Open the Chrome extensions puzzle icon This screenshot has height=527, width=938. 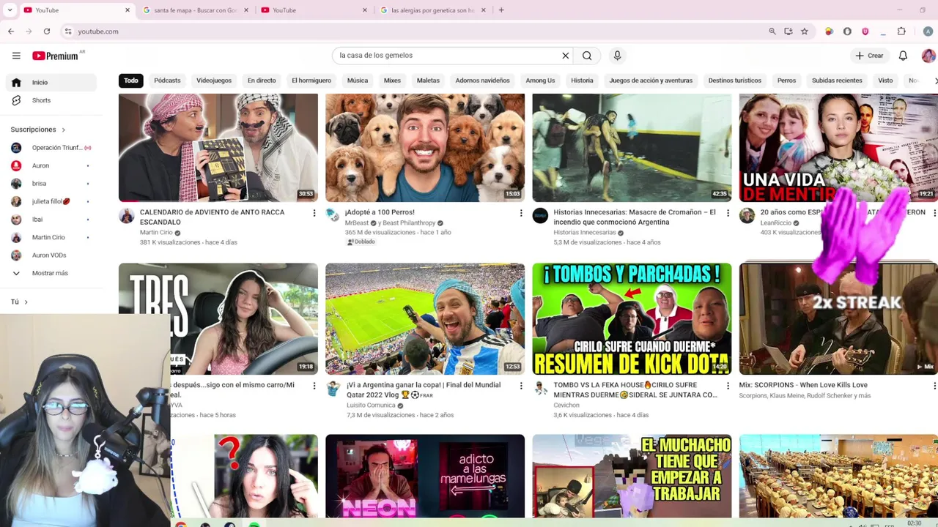901,31
